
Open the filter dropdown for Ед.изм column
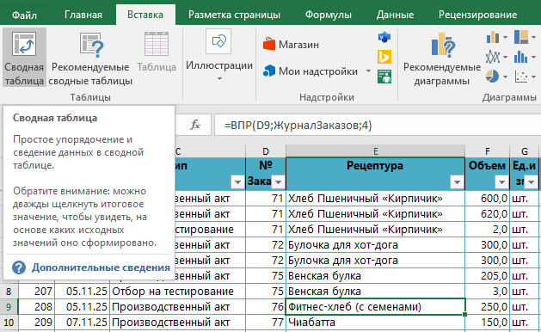[531, 181]
